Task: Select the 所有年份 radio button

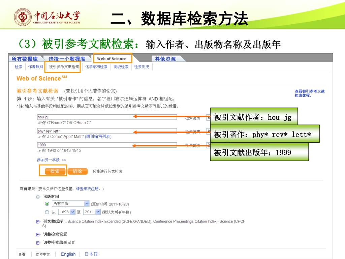Action: coord(47,204)
